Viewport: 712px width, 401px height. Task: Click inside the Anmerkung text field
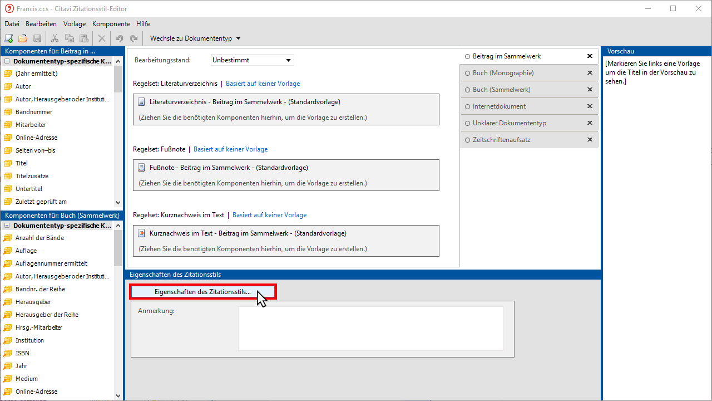(x=370, y=329)
